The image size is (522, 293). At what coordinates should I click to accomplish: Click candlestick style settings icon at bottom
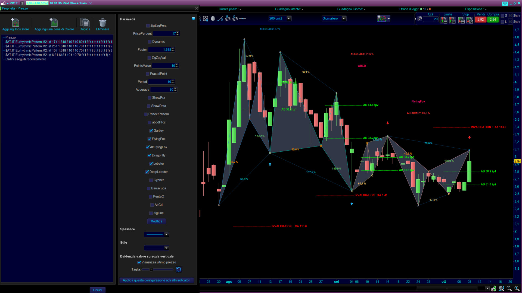click(x=493, y=289)
